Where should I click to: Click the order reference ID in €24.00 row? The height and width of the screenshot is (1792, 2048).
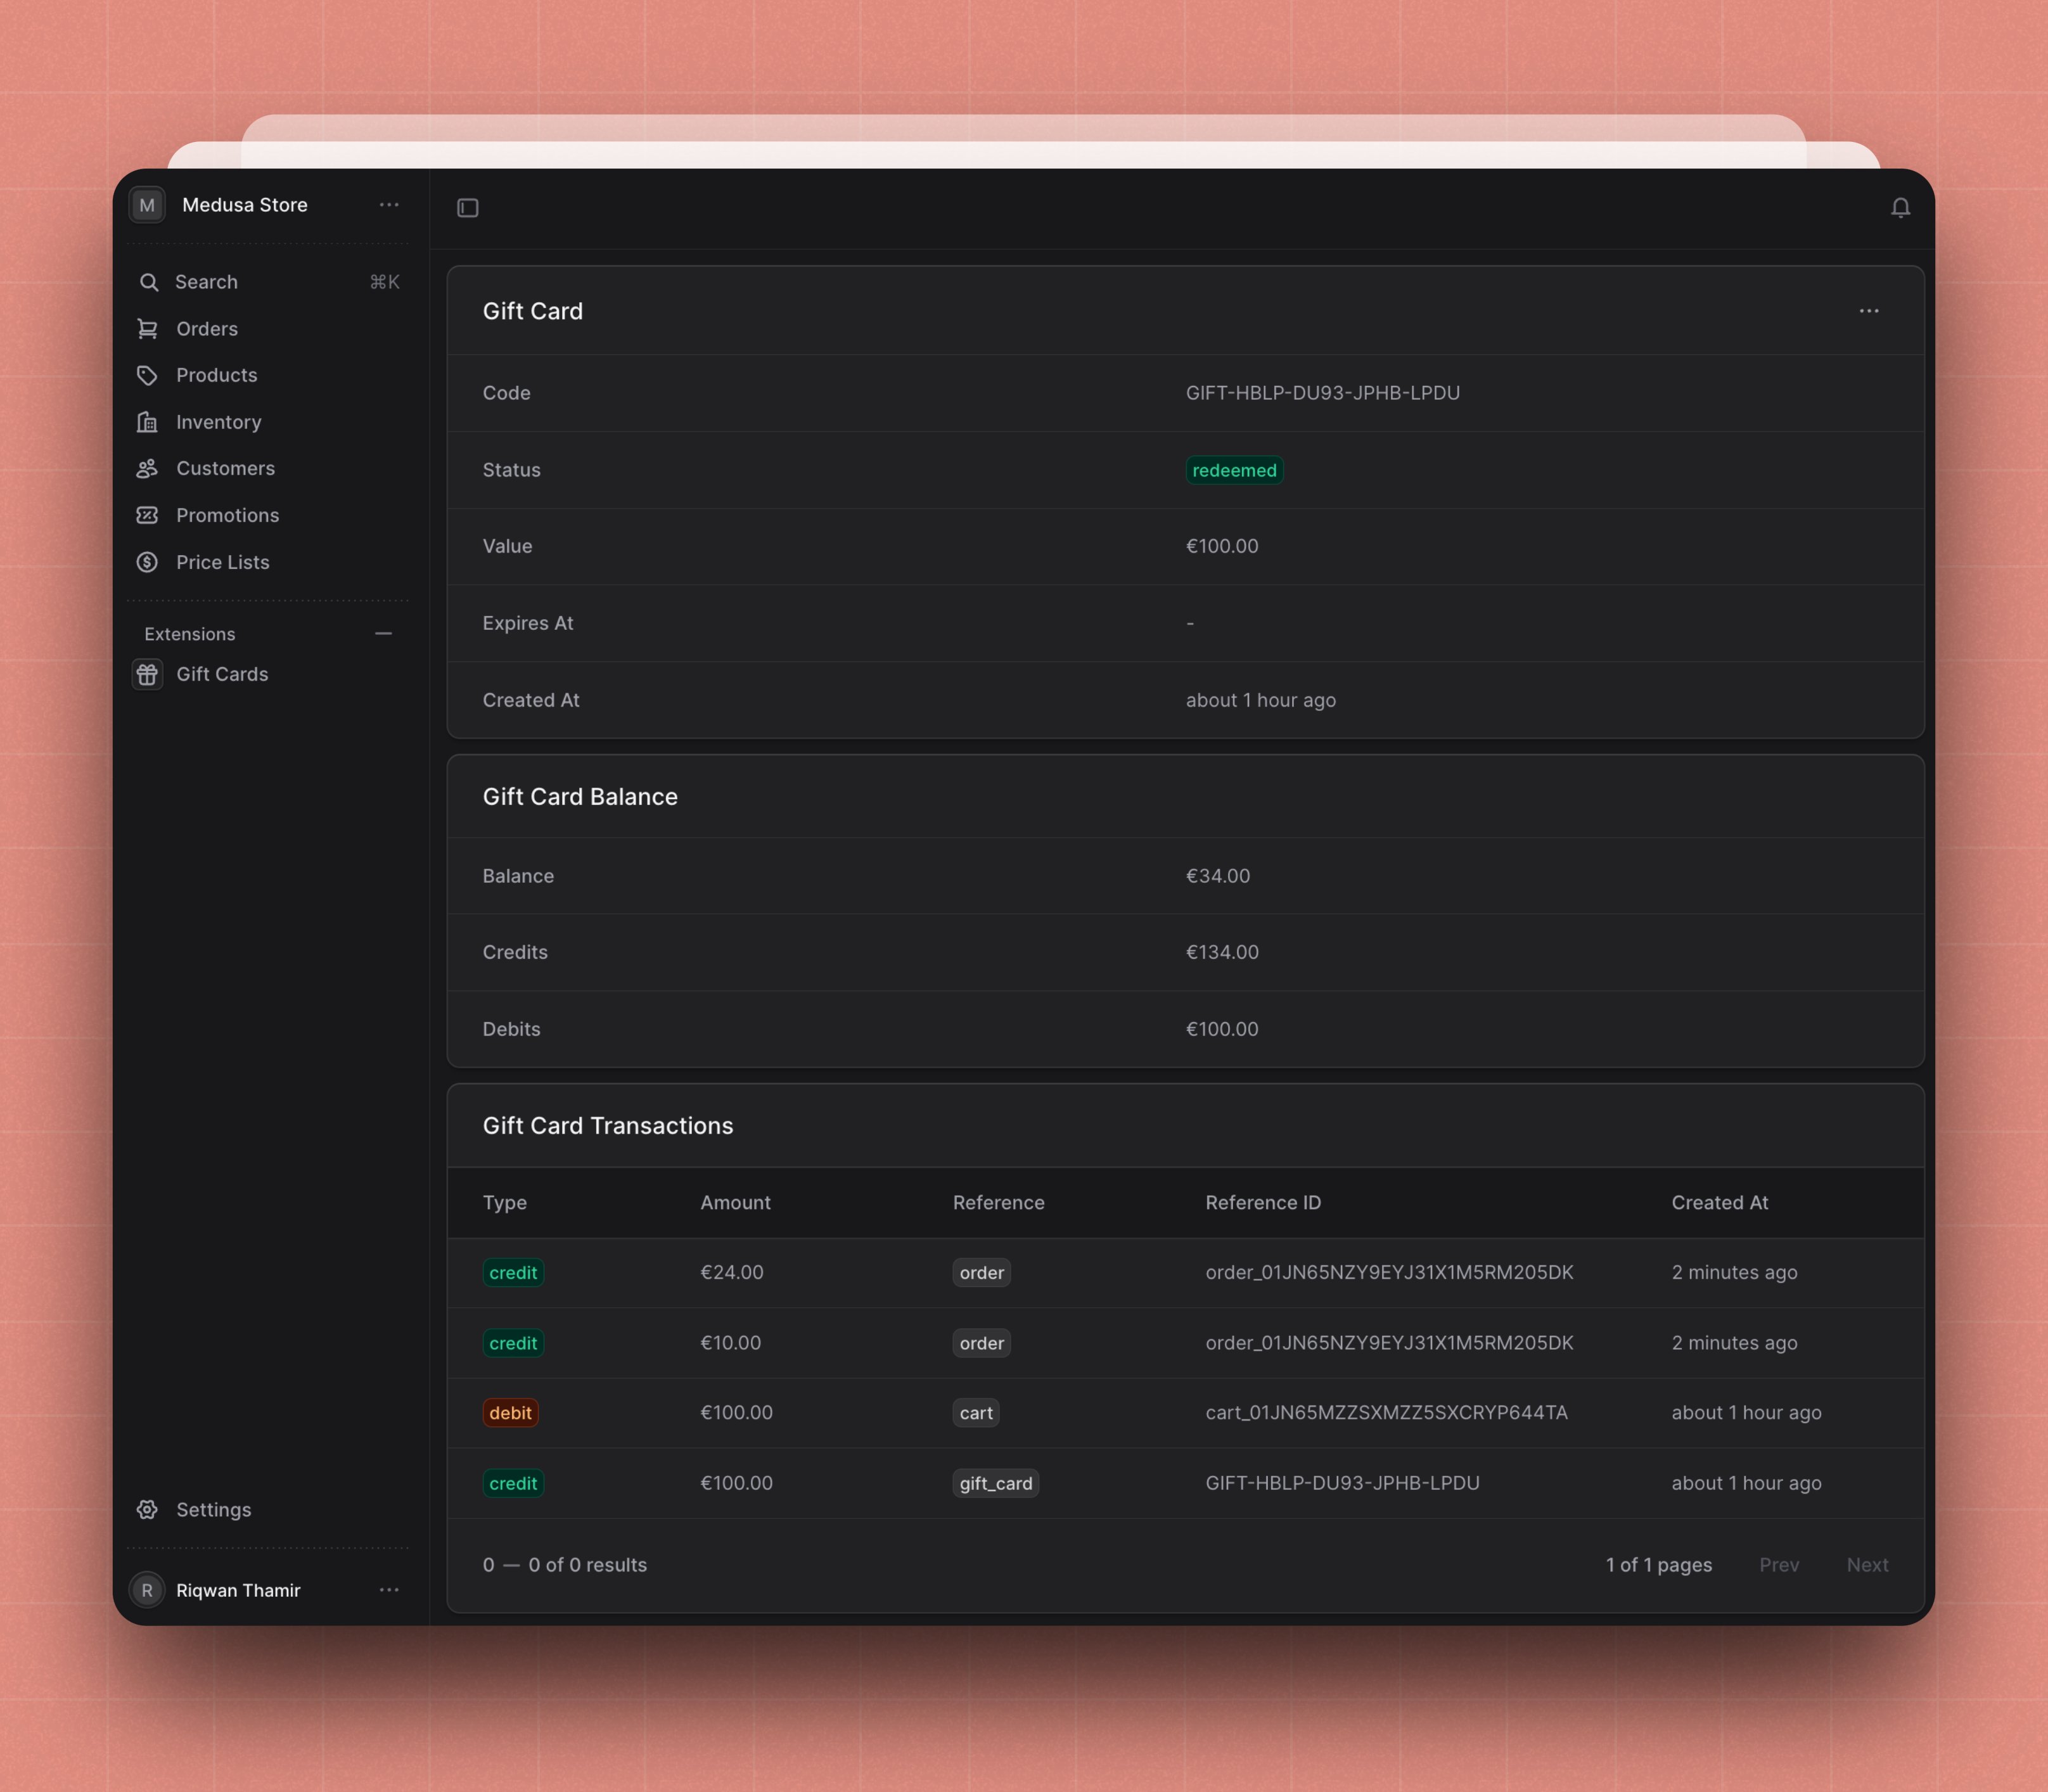[x=1389, y=1273]
